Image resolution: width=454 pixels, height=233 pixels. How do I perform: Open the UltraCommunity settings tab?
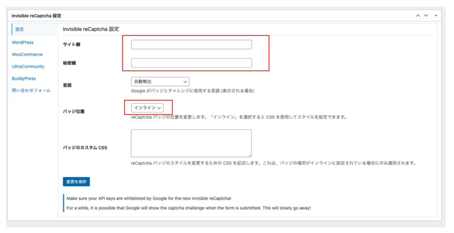point(28,66)
